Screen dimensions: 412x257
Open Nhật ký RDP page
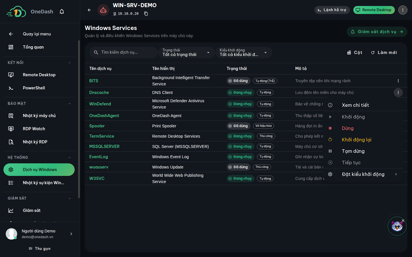pyautogui.click(x=39, y=142)
